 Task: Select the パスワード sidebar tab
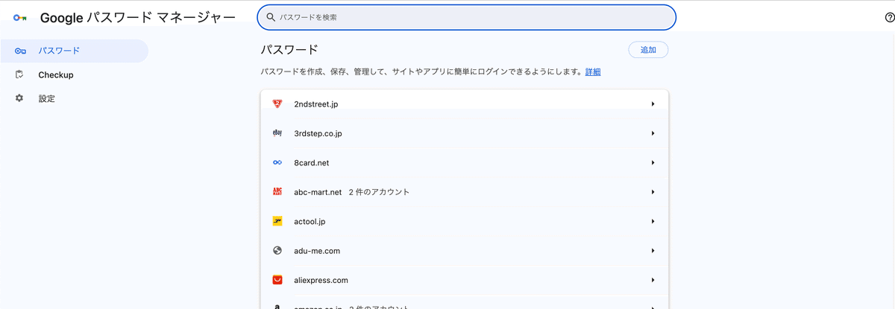tap(74, 51)
